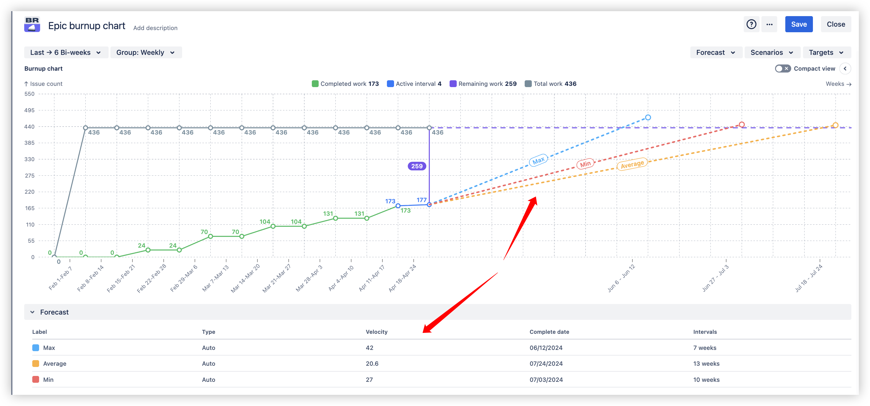Click the 10 weeks intervals cell
Image resolution: width=870 pixels, height=406 pixels.
(x=706, y=380)
